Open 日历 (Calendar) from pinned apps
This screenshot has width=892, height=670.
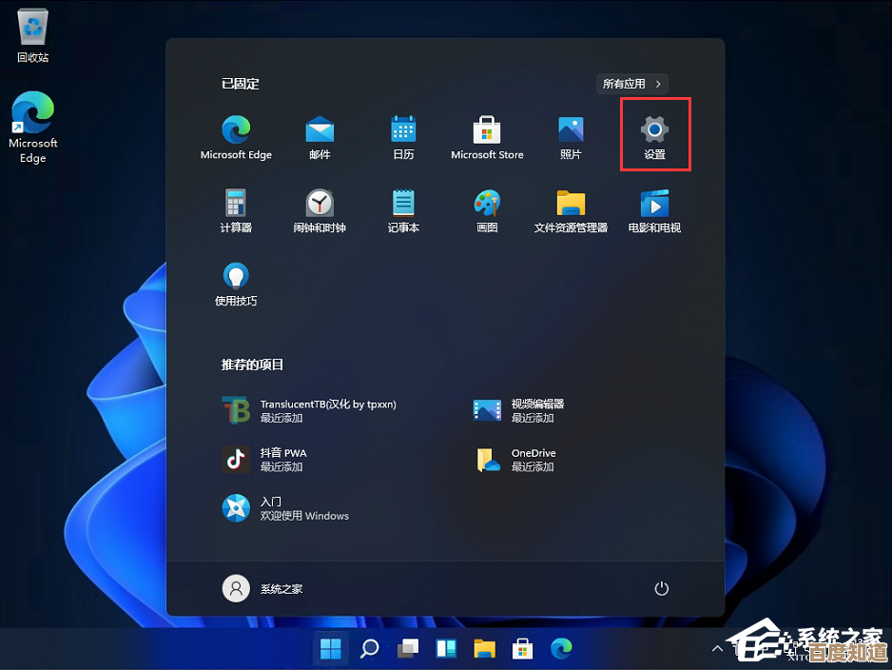coord(403,133)
